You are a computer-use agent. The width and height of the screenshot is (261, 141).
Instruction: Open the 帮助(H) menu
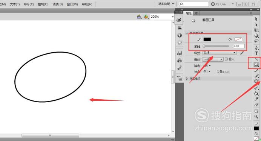coord(87,4)
